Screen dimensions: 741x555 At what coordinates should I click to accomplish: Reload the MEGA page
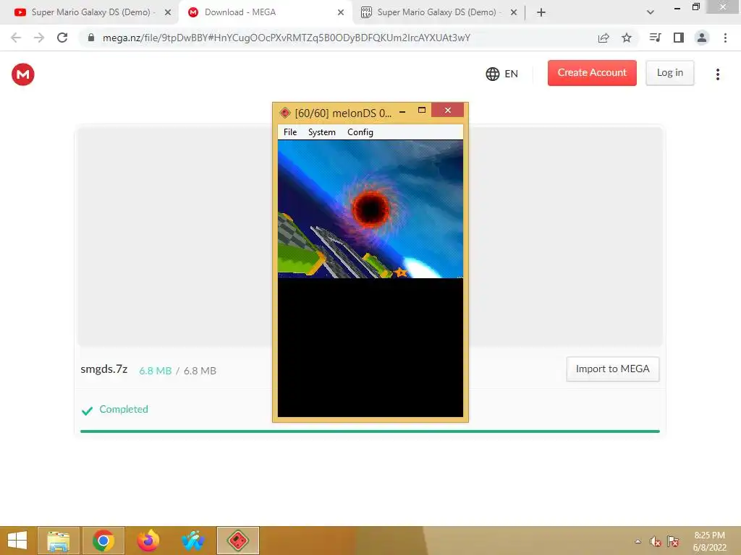coord(62,38)
